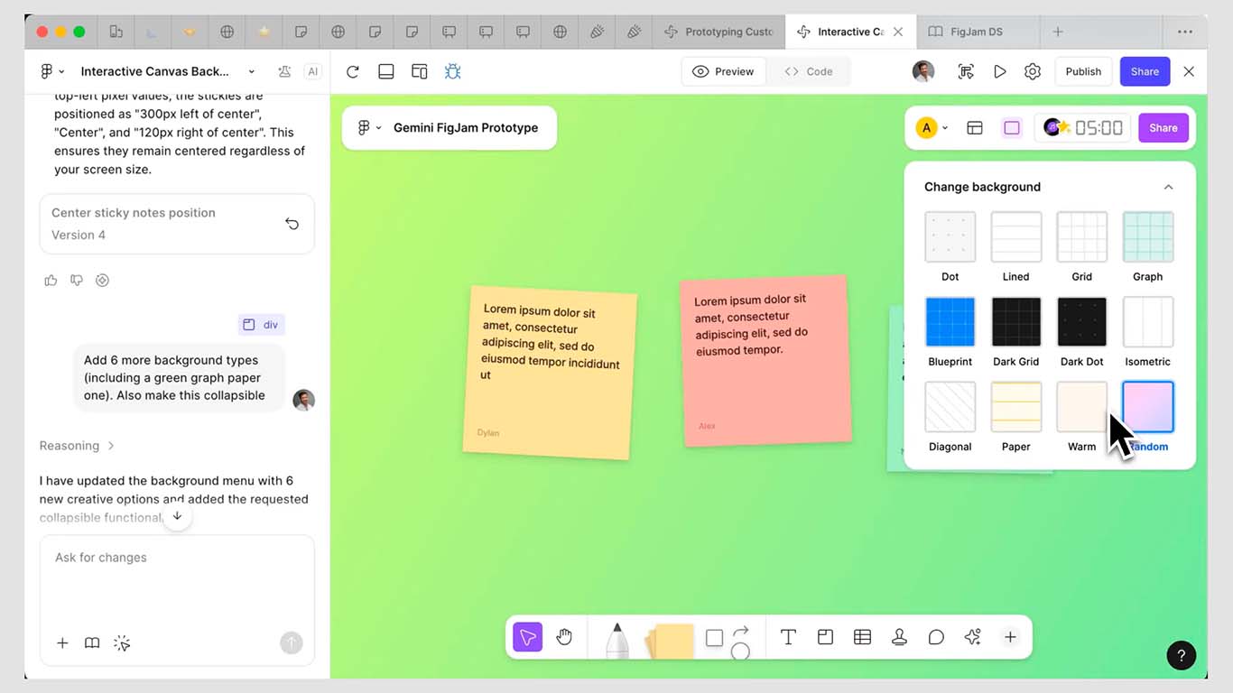Select the Hand tool for panning
The width and height of the screenshot is (1233, 693).
pos(564,636)
